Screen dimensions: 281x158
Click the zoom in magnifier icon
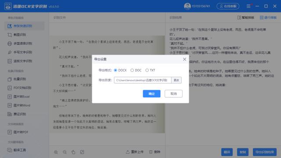point(56,152)
